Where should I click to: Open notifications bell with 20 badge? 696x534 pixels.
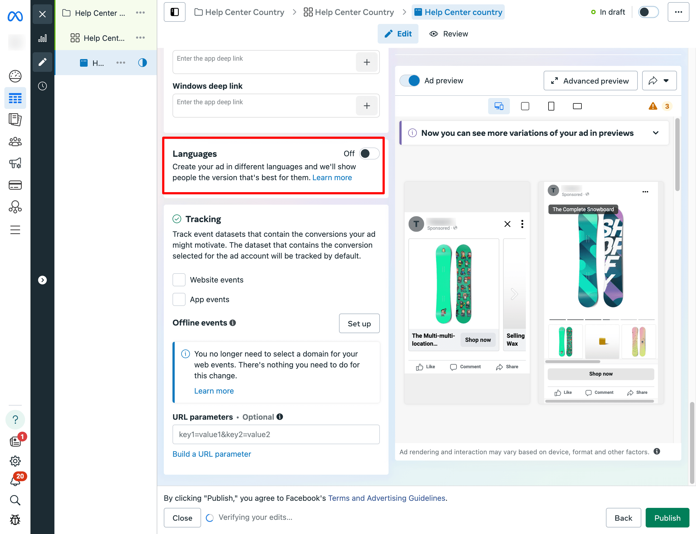(x=15, y=481)
